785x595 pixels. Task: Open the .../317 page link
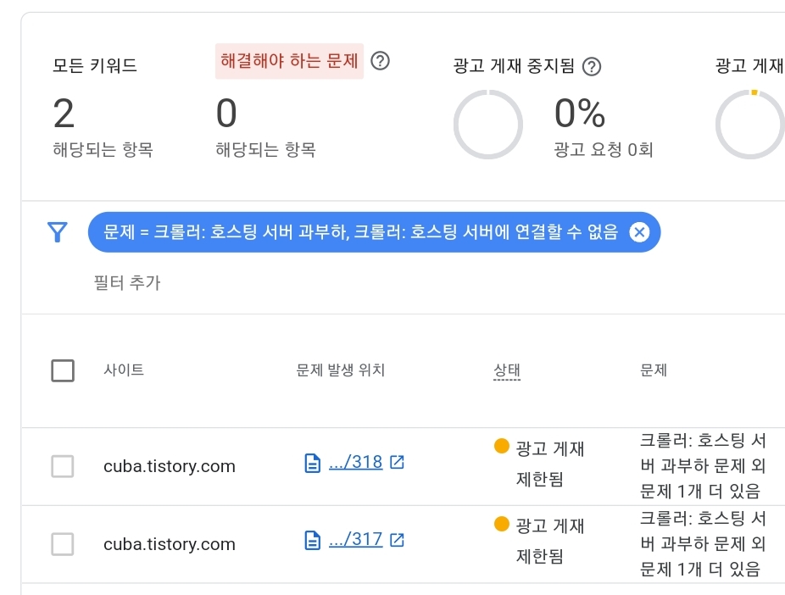355,539
